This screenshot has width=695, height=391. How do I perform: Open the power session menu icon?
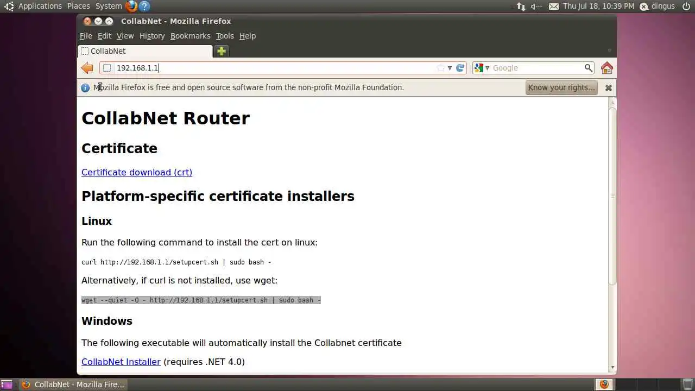(x=686, y=7)
